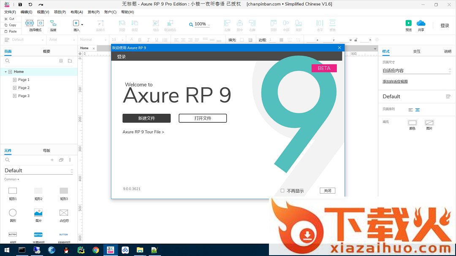
Task: Click the Add Page icon in Pages panel
Action: point(61,61)
